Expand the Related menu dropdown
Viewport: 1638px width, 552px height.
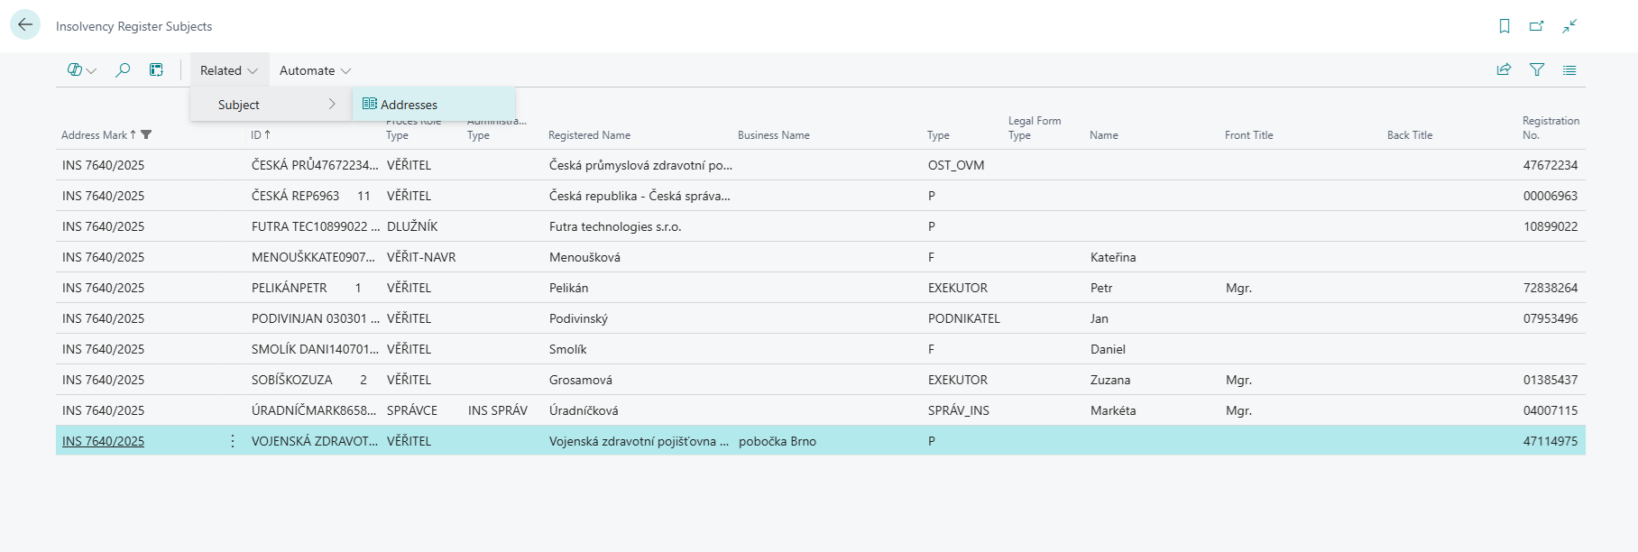coord(229,70)
